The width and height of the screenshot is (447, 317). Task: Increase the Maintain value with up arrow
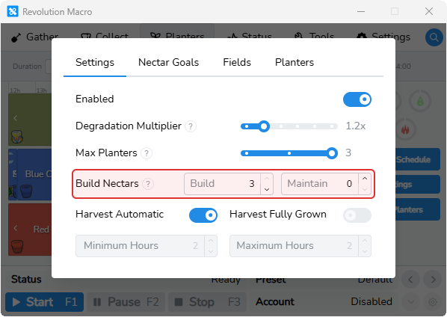(365, 179)
